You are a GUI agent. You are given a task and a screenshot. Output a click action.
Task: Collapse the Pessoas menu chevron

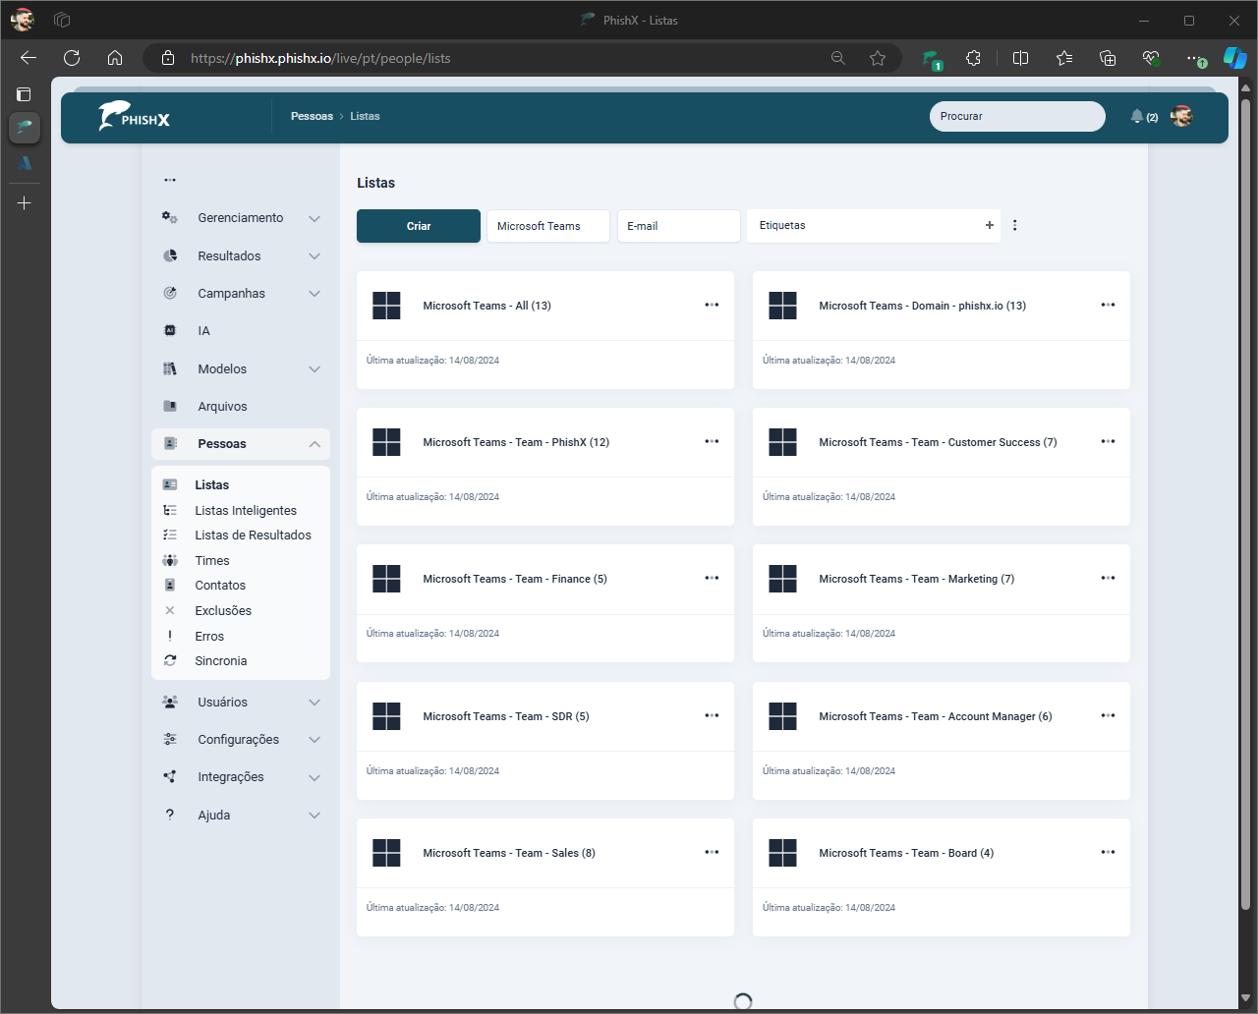click(x=314, y=444)
